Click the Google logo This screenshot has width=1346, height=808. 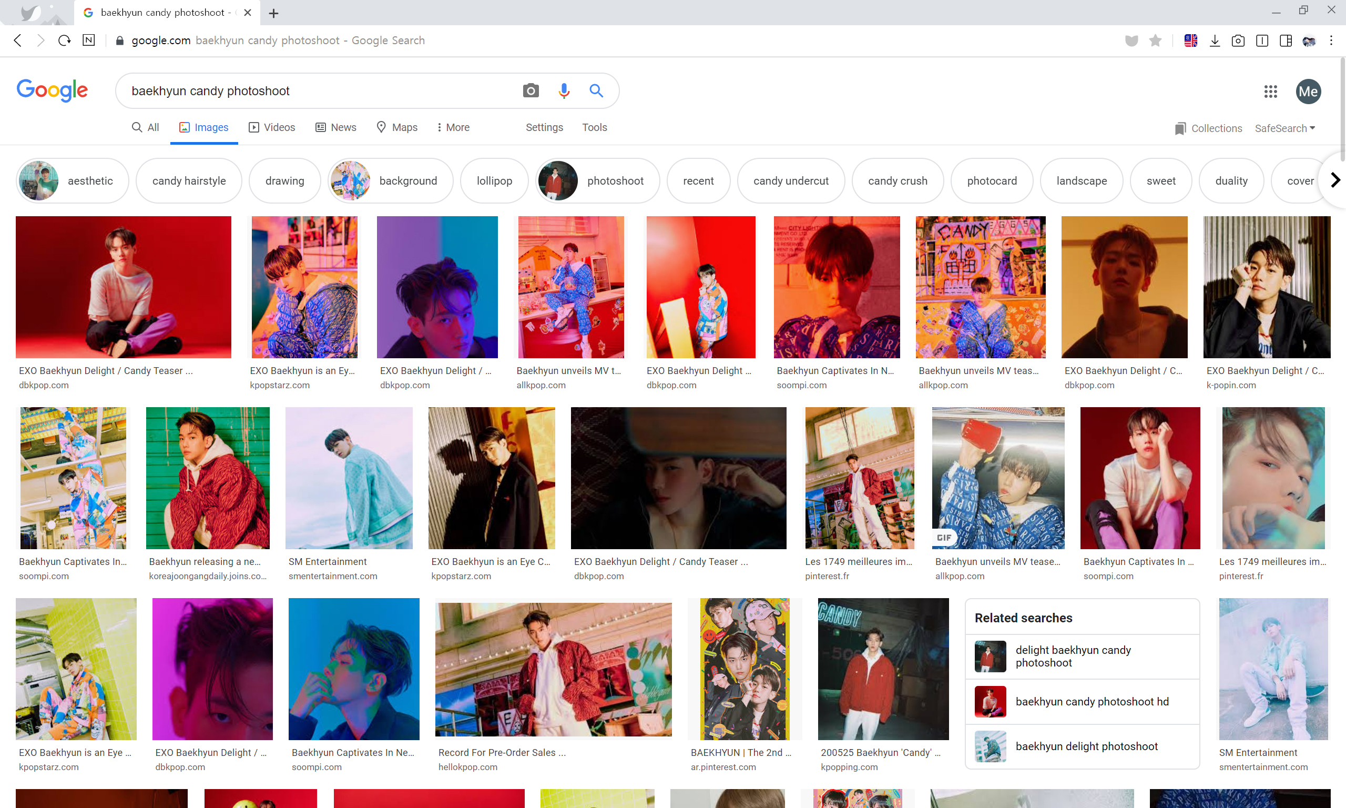point(52,90)
